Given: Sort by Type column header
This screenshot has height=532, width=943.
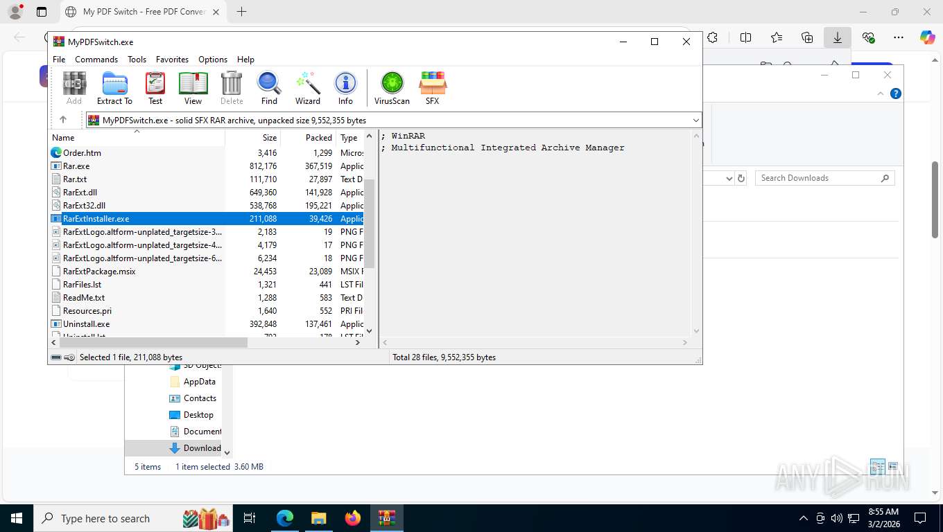Looking at the screenshot, I should (x=350, y=137).
